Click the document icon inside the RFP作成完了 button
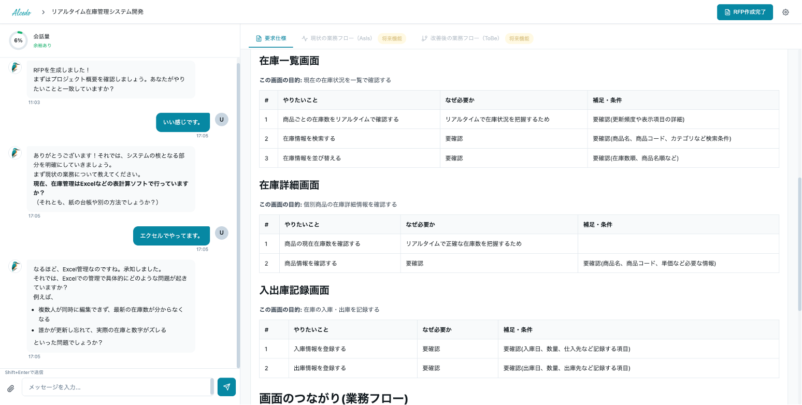The width and height of the screenshot is (802, 405). pyautogui.click(x=726, y=12)
